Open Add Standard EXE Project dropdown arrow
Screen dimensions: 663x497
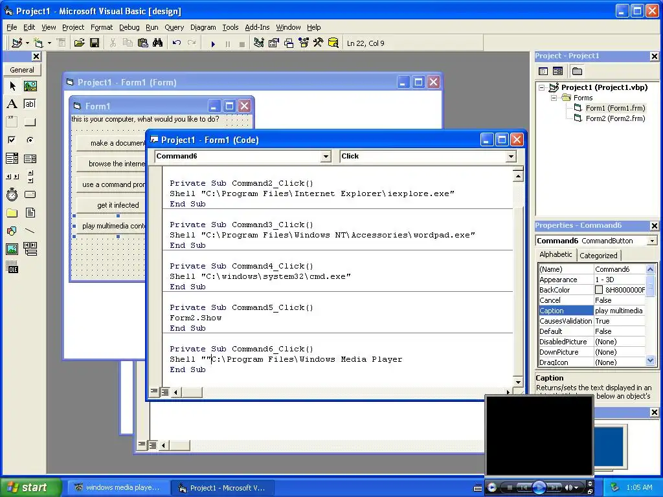pos(27,43)
